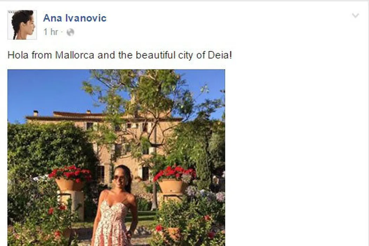Click the right red geranium flowerpot in the photo
Viewport: 369px width, 246px height.
click(174, 179)
